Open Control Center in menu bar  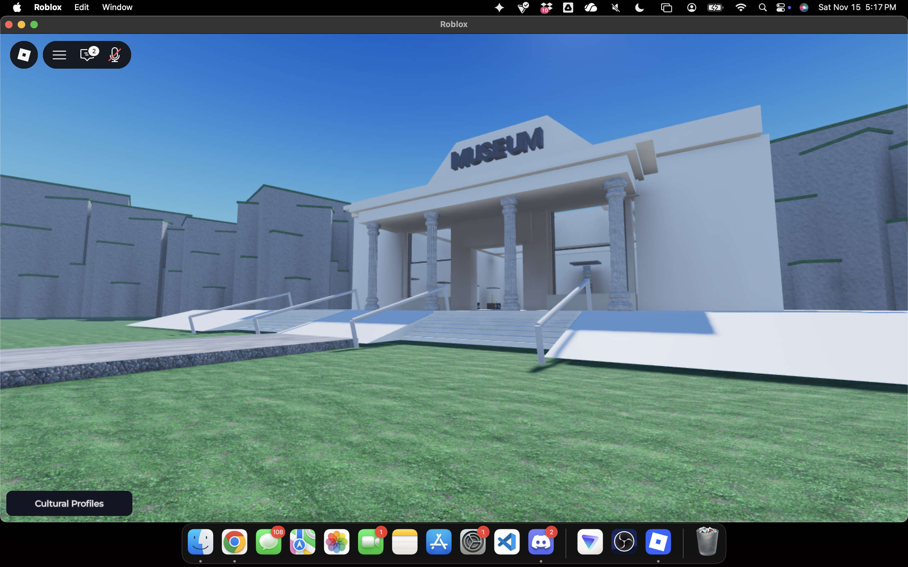pyautogui.click(x=780, y=8)
